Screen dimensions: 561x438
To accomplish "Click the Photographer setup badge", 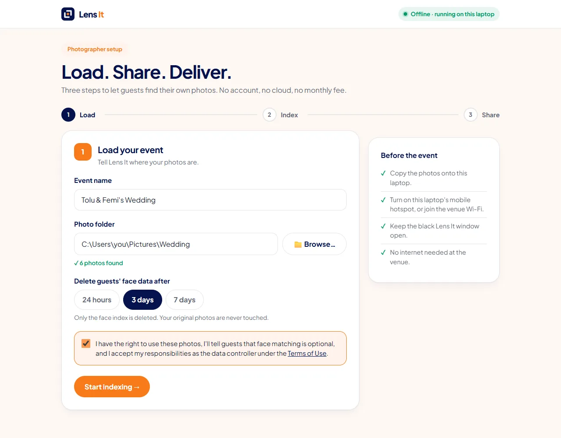I will 95,49.
